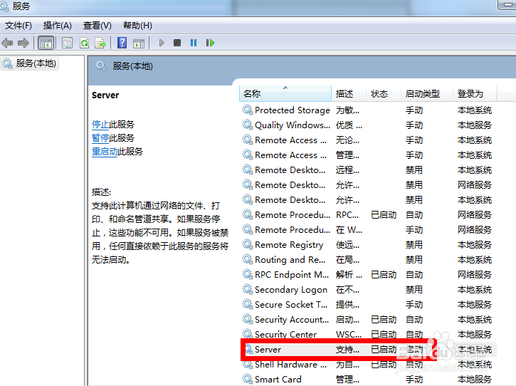Click the Export List toolbar icon
The width and height of the screenshot is (516, 386).
tap(100, 43)
